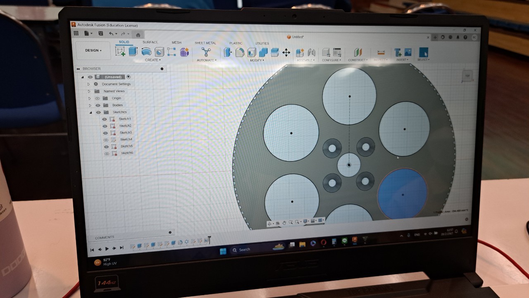The height and width of the screenshot is (298, 529).
Task: Select the SOLID tab
Action: click(x=124, y=42)
